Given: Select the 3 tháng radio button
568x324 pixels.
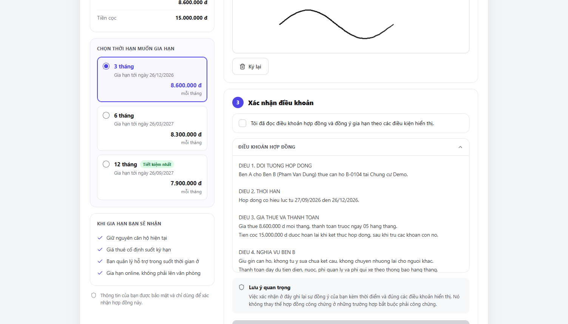Looking at the screenshot, I should click(x=106, y=66).
